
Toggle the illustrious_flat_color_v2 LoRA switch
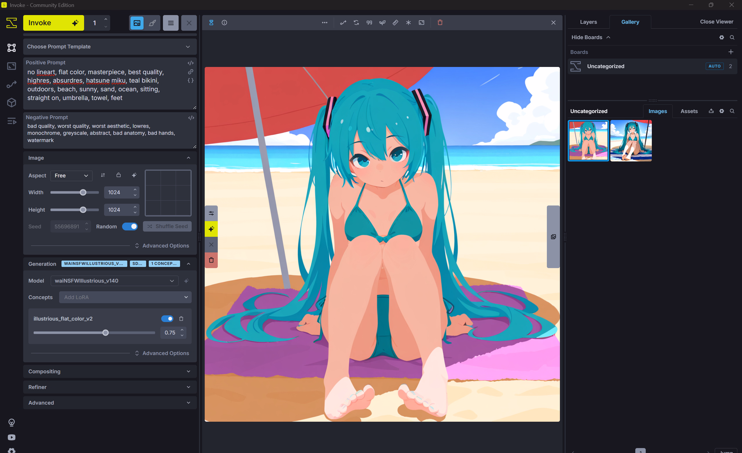167,319
